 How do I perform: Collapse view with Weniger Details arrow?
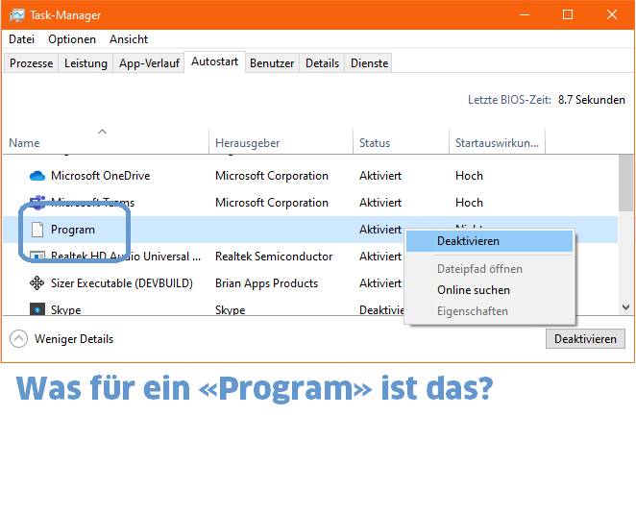(18, 338)
